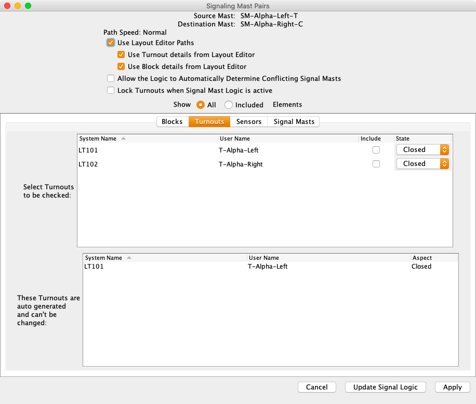
Task: Close the Signaling Mast Pairs window
Action: [x=7, y=6]
